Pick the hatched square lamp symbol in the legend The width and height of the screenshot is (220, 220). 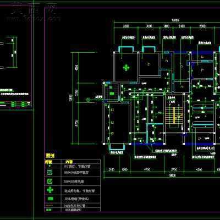click(x=50, y=172)
